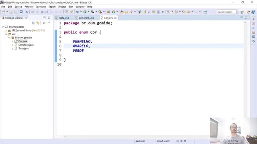Viewport: 257px width, 144px height.
Task: Collapse the src folder node
Action: click(6, 34)
